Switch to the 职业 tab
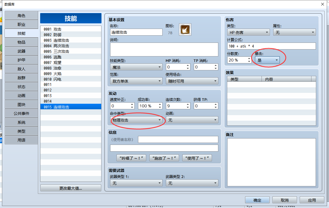 (x=21, y=24)
